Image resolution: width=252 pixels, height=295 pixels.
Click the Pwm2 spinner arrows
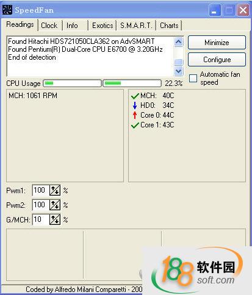[x=55, y=205]
